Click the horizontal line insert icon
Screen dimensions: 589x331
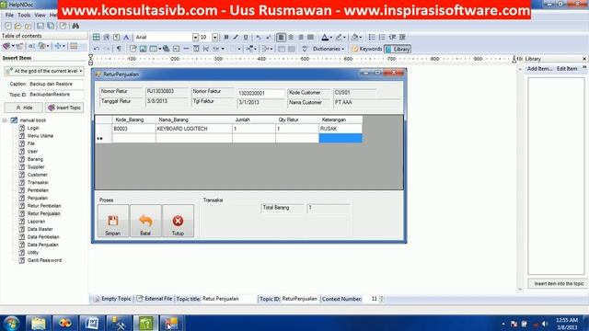point(186,49)
